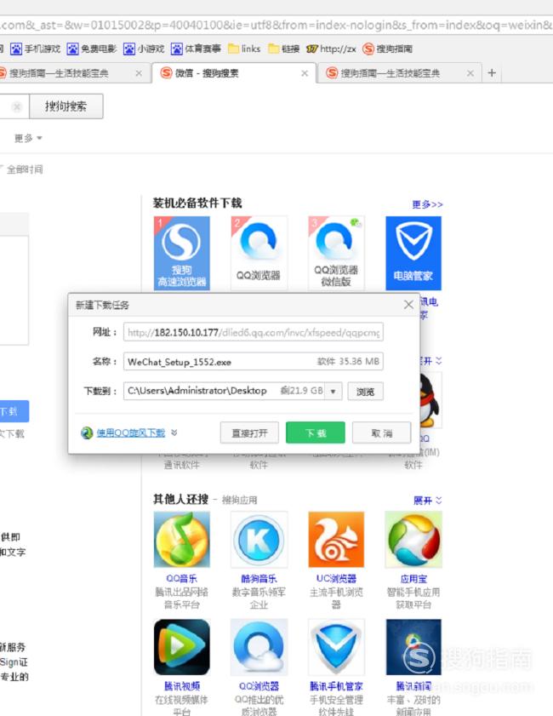Open 免费电影 bookmark
Image resolution: width=553 pixels, height=716 pixels.
coord(92,49)
